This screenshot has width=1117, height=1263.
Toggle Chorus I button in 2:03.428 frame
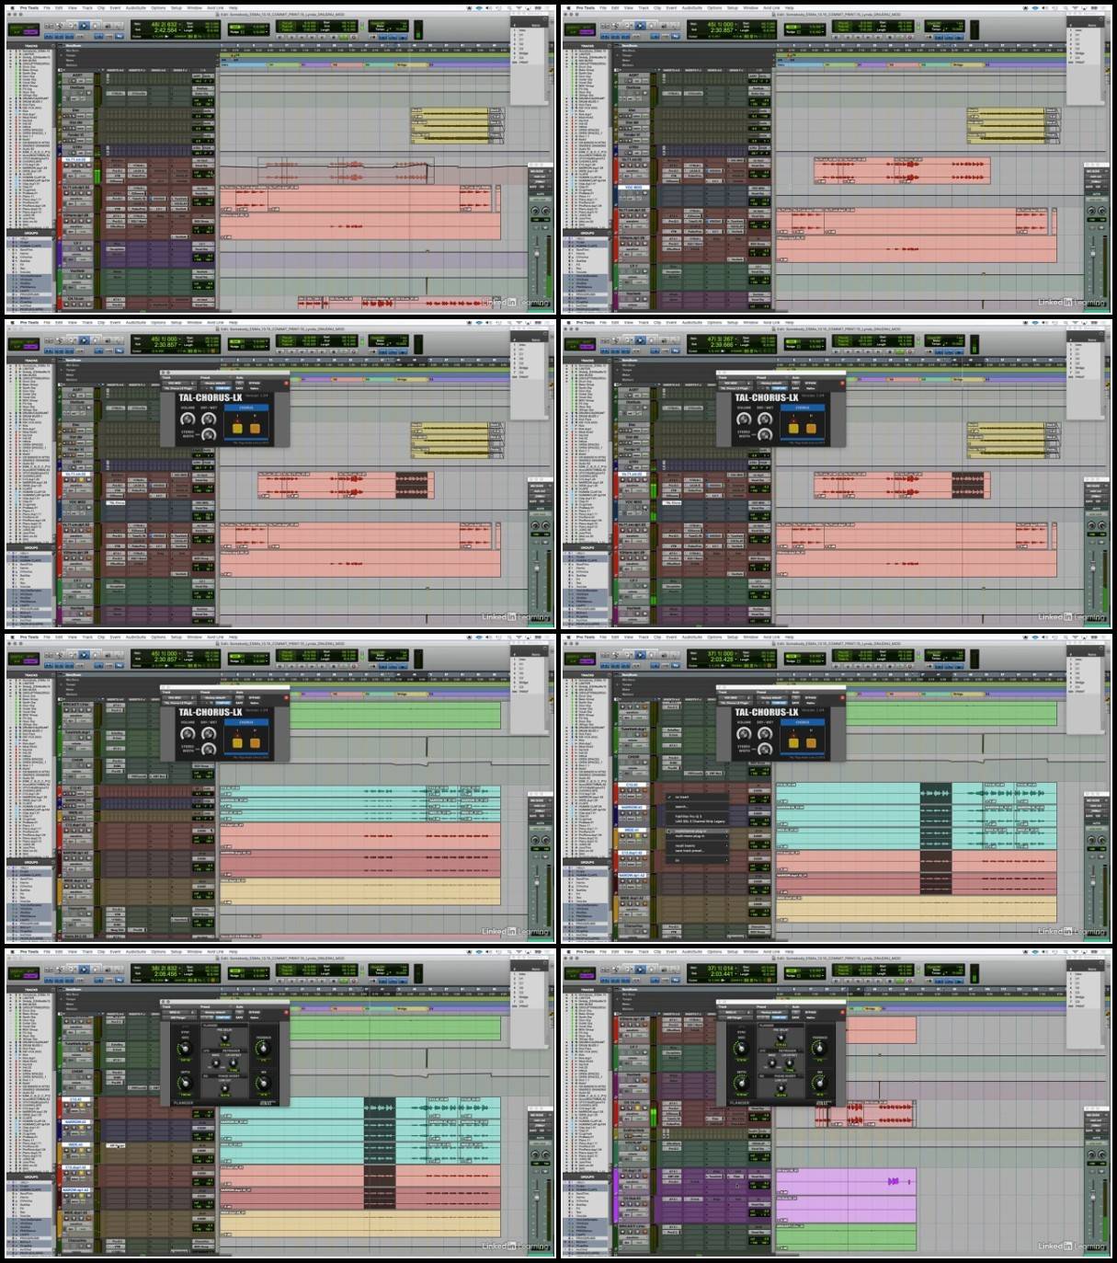click(793, 741)
